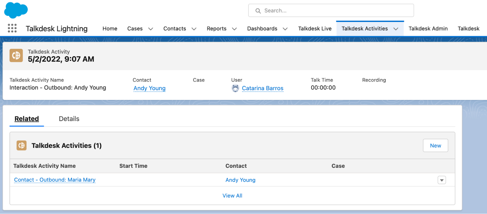Open the Talkdesk Activities tab dropdown arrow
The width and height of the screenshot is (487, 214).
point(396,29)
